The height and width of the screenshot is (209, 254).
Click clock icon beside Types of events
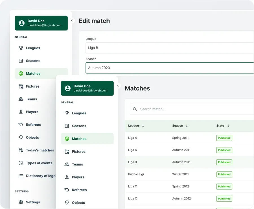21,163
